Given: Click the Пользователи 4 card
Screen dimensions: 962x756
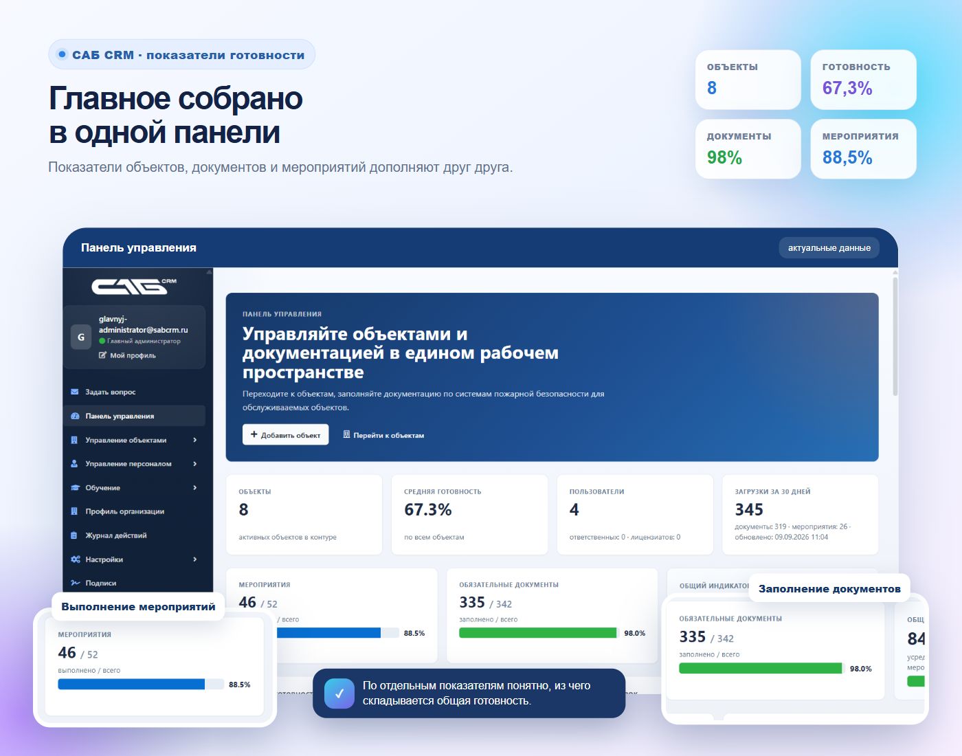Looking at the screenshot, I should pyautogui.click(x=635, y=515).
